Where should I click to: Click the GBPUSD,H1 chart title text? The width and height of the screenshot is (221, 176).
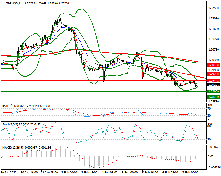tap(14, 3)
